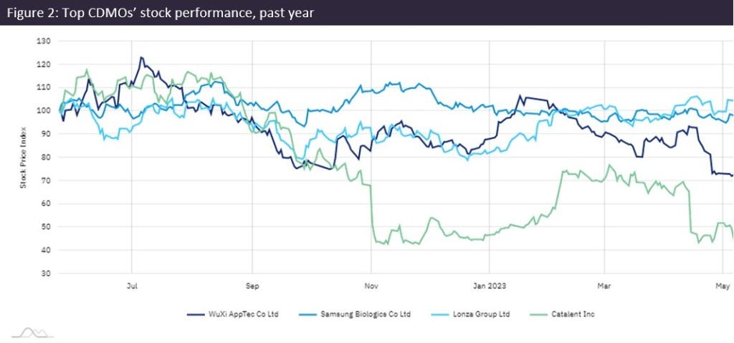
Task: Click the Nov x-axis label
Action: (x=371, y=285)
